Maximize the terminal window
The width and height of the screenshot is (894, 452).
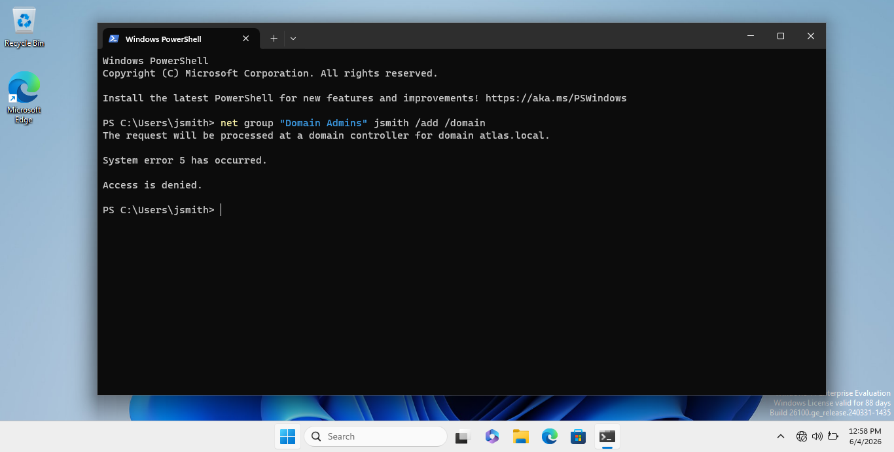coord(781,36)
